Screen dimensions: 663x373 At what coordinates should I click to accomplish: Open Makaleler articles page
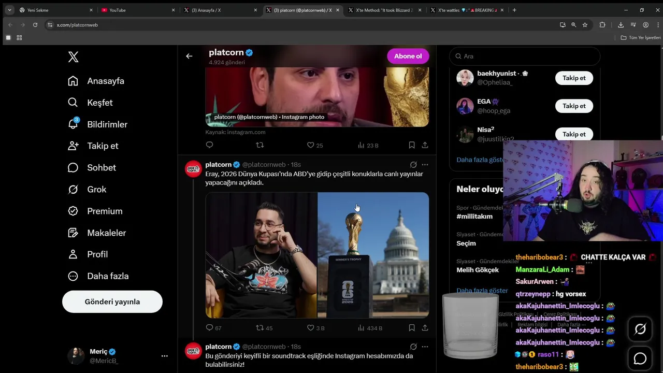click(x=97, y=233)
